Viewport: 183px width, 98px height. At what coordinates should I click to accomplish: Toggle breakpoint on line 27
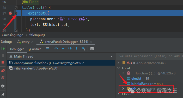click(10, 13)
